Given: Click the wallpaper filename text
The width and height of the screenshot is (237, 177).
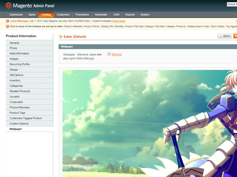Looking at the screenshot, I should pos(83,57).
